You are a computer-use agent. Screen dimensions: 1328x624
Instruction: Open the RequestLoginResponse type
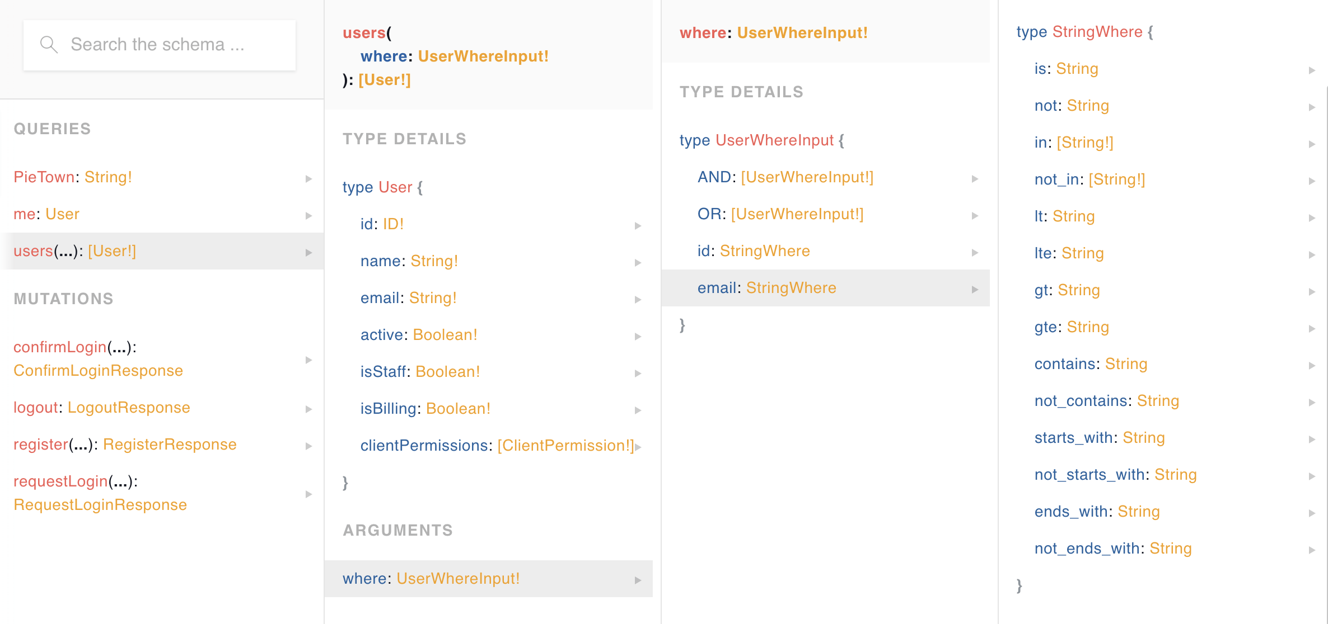100,504
